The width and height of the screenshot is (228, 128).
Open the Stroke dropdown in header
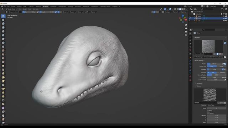click(80, 12)
